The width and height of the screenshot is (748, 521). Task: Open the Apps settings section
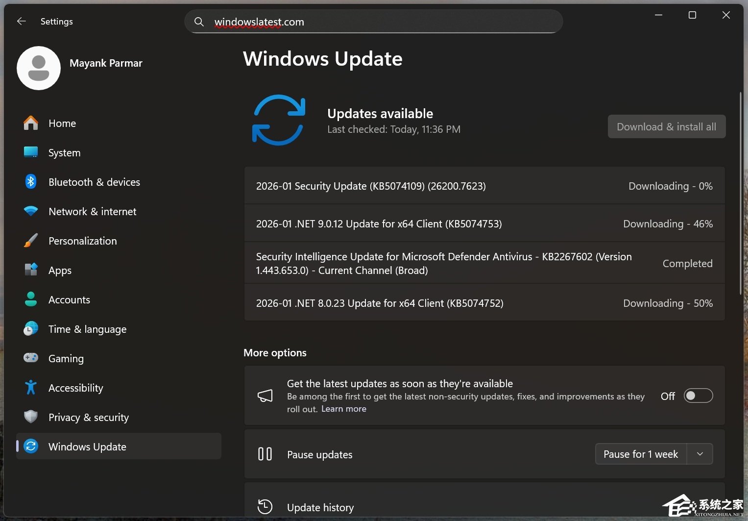click(119, 270)
